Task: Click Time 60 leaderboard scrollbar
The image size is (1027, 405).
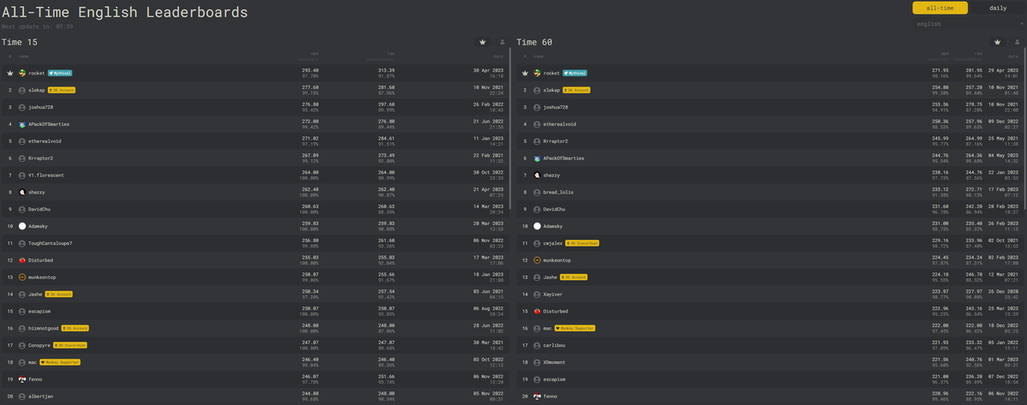Action: pos(1024,137)
